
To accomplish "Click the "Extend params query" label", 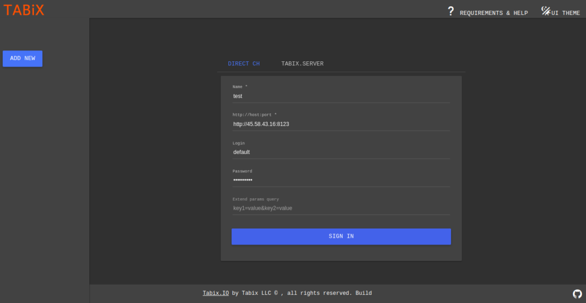I will [x=256, y=199].
